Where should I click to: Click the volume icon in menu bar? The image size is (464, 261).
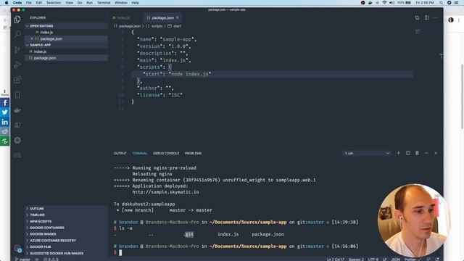(391, 3)
